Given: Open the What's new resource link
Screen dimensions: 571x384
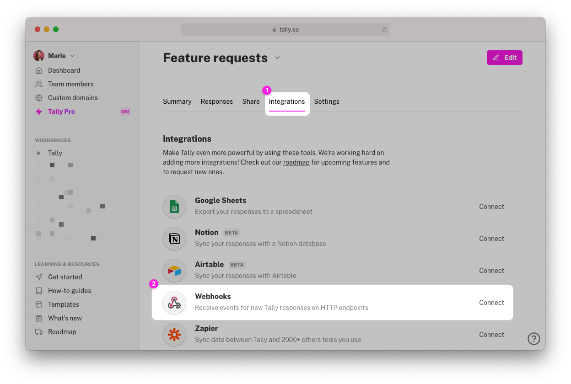Looking at the screenshot, I should point(65,318).
